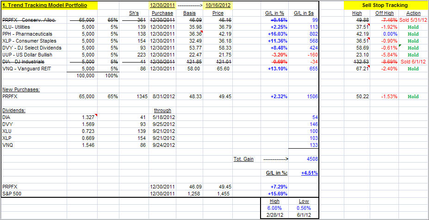Click the S&P 500 gain +15.69%

(277, 194)
